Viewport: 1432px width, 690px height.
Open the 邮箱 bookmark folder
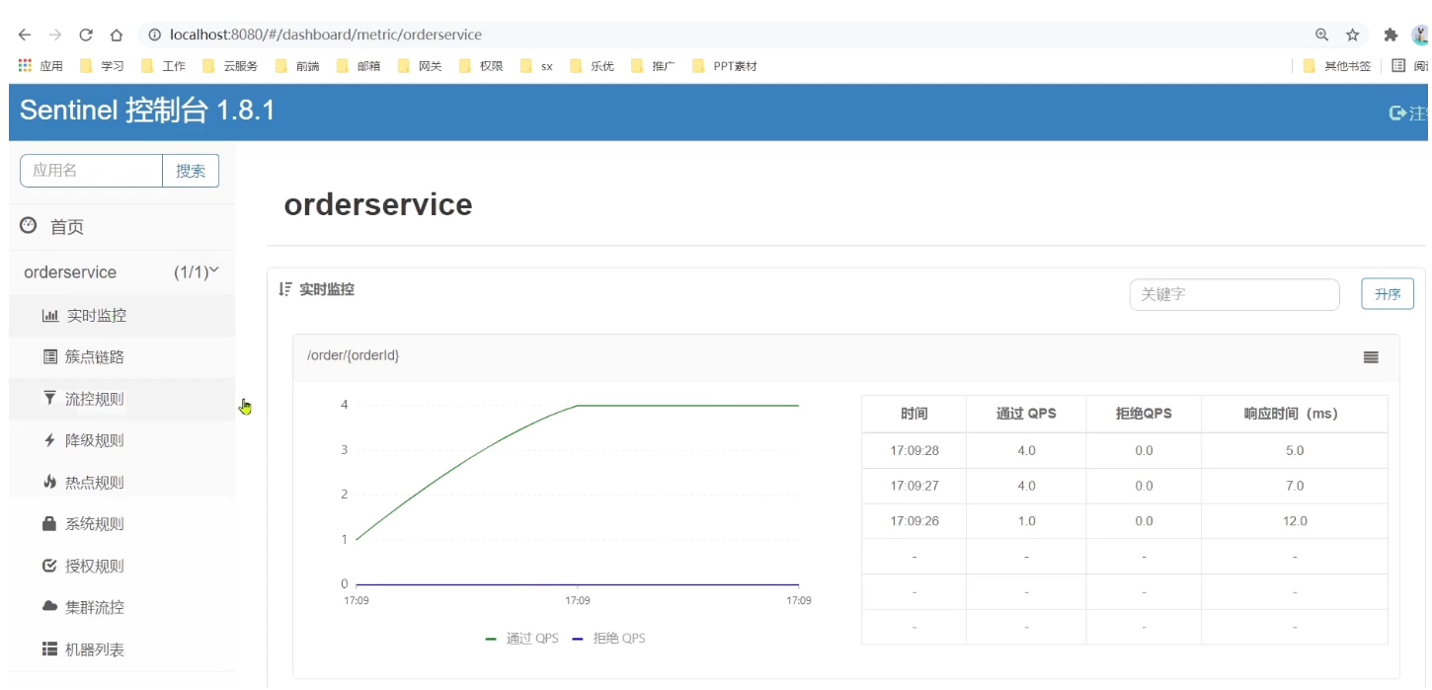click(358, 66)
